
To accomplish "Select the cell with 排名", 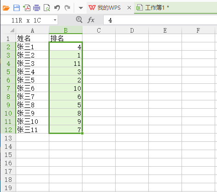I will point(66,38).
